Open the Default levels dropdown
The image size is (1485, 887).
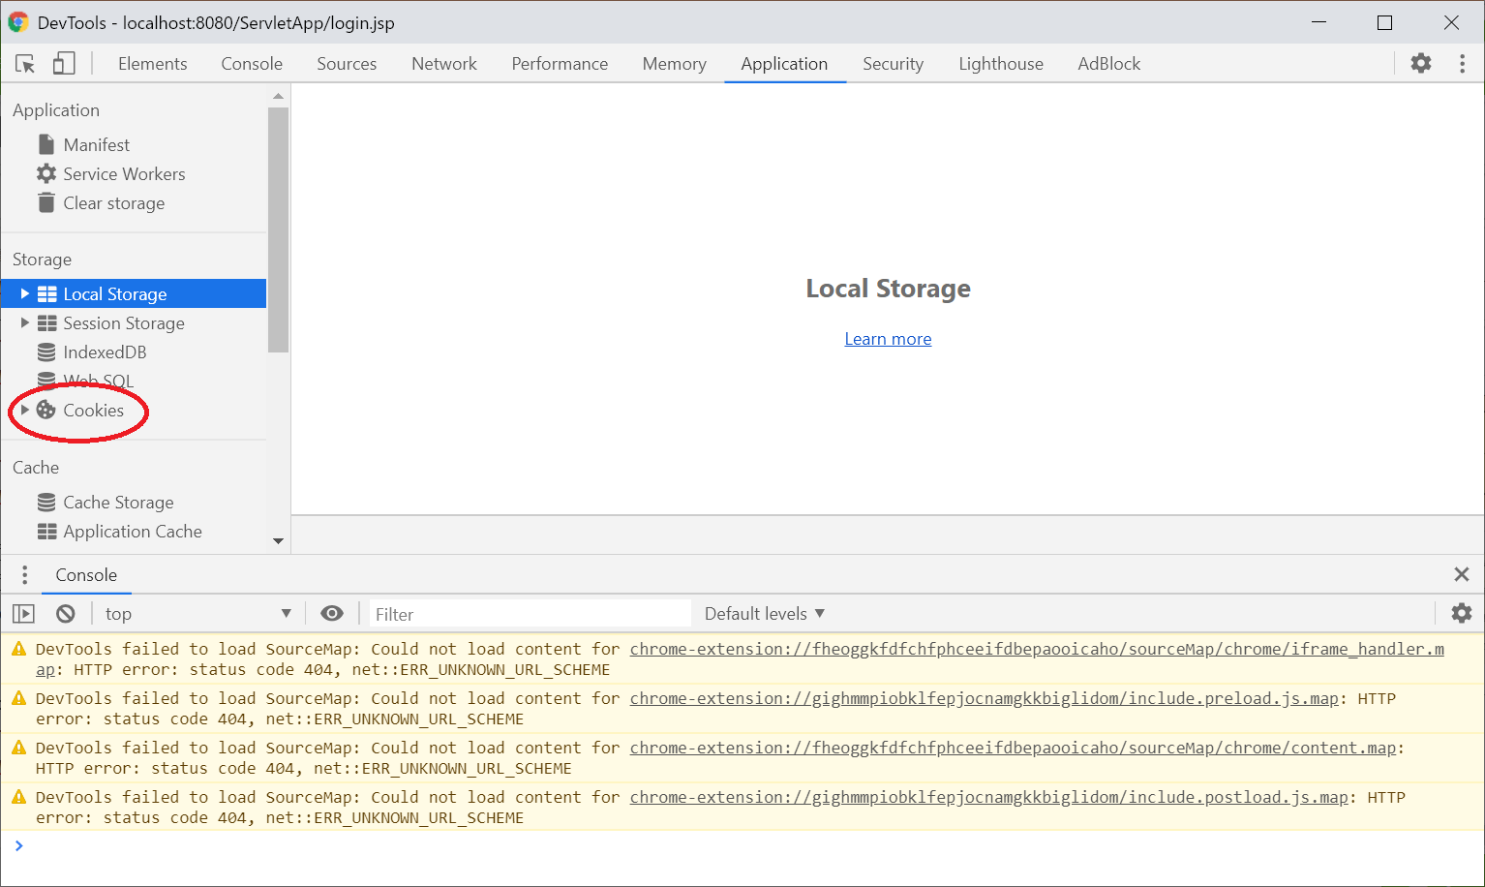click(x=765, y=614)
